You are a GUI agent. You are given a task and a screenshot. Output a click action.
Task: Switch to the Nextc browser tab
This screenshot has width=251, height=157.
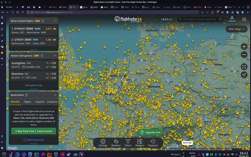(x=104, y=7)
